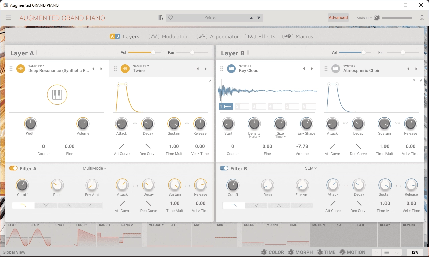The image size is (429, 257).
Task: Select previous Sampler 2 Twine sample arrow
Action: [198, 69]
